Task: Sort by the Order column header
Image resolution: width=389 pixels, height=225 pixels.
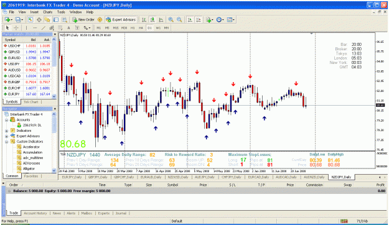Action: click(x=14, y=185)
